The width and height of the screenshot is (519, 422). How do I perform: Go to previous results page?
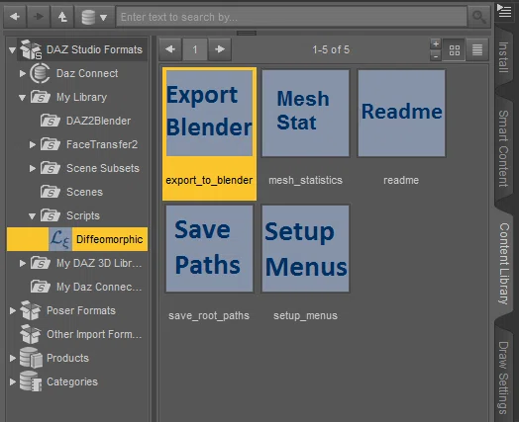[x=170, y=49]
